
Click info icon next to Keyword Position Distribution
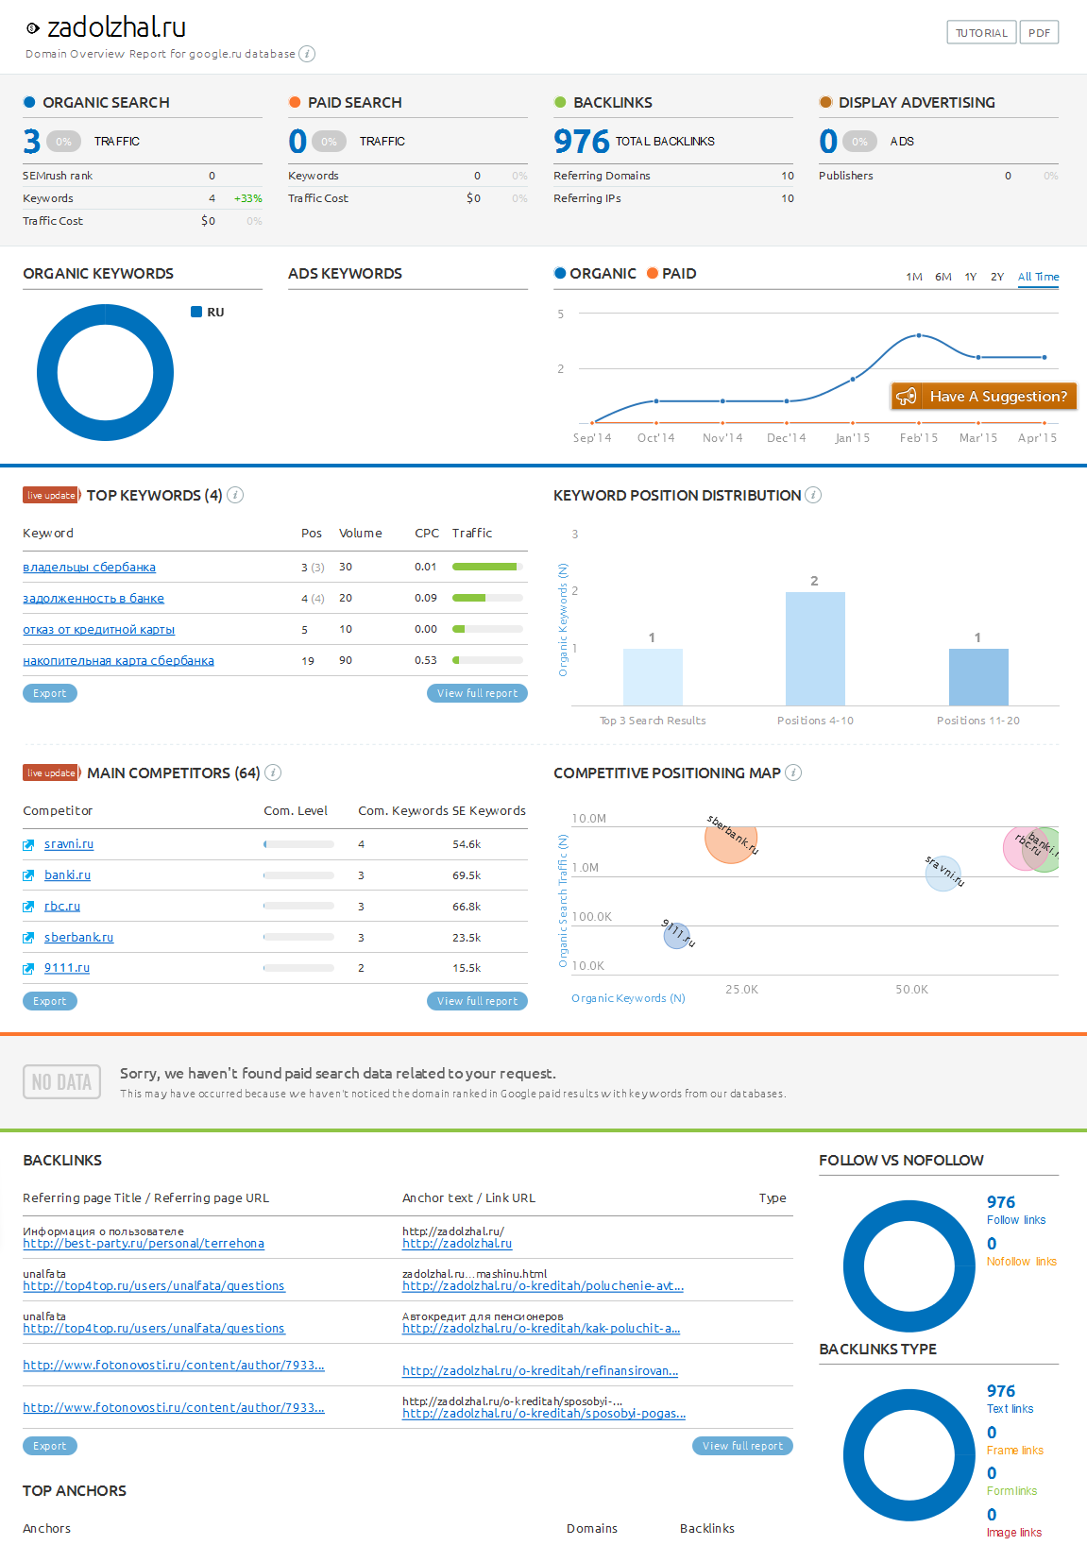[x=813, y=495]
